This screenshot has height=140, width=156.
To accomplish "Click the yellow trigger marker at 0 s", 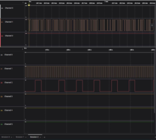I will click(29, 5).
